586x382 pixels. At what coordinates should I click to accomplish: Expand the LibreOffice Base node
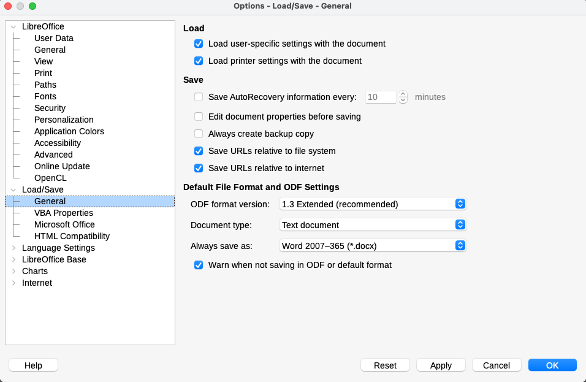tap(13, 260)
